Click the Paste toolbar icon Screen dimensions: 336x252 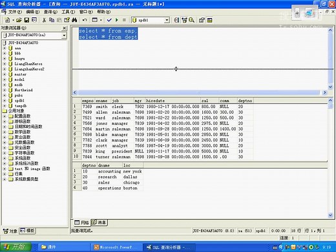[59, 20]
